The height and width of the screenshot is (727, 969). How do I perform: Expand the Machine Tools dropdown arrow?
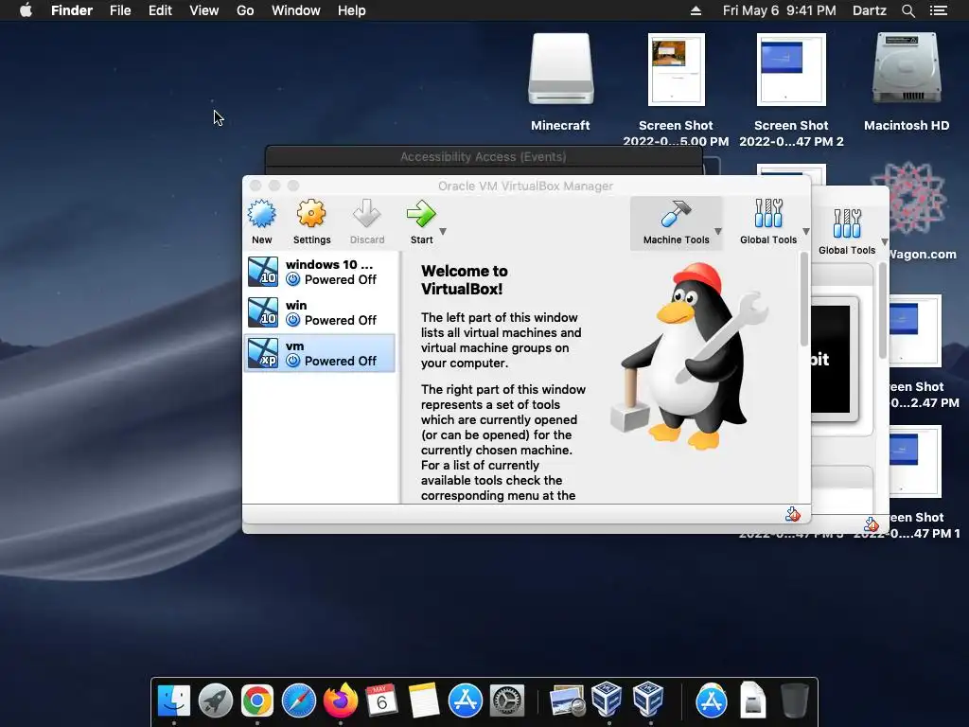coord(718,232)
